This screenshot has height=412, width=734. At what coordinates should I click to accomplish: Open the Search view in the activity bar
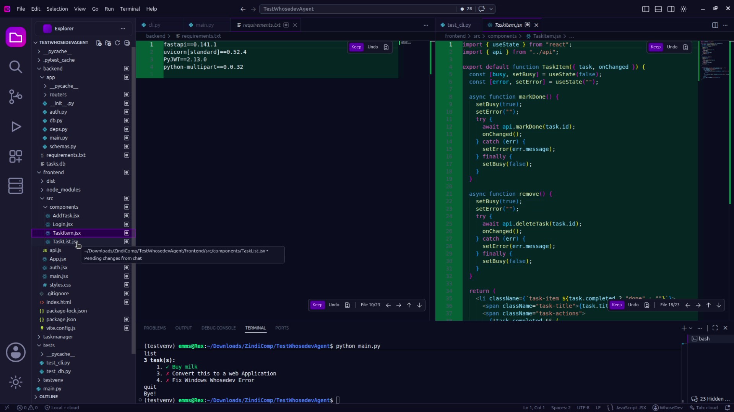pos(16,67)
